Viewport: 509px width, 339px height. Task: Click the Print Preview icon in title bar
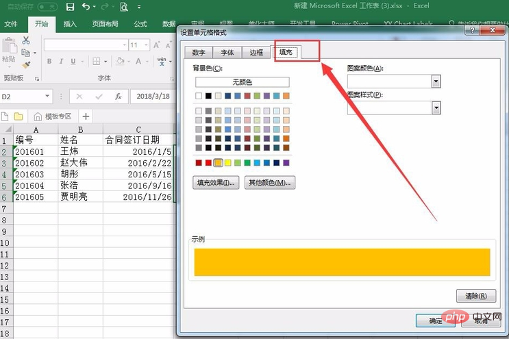point(124,7)
